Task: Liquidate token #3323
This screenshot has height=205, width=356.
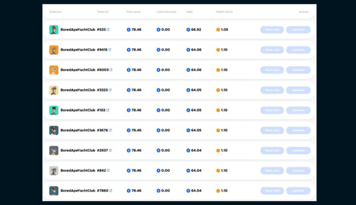Action: tap(298, 90)
